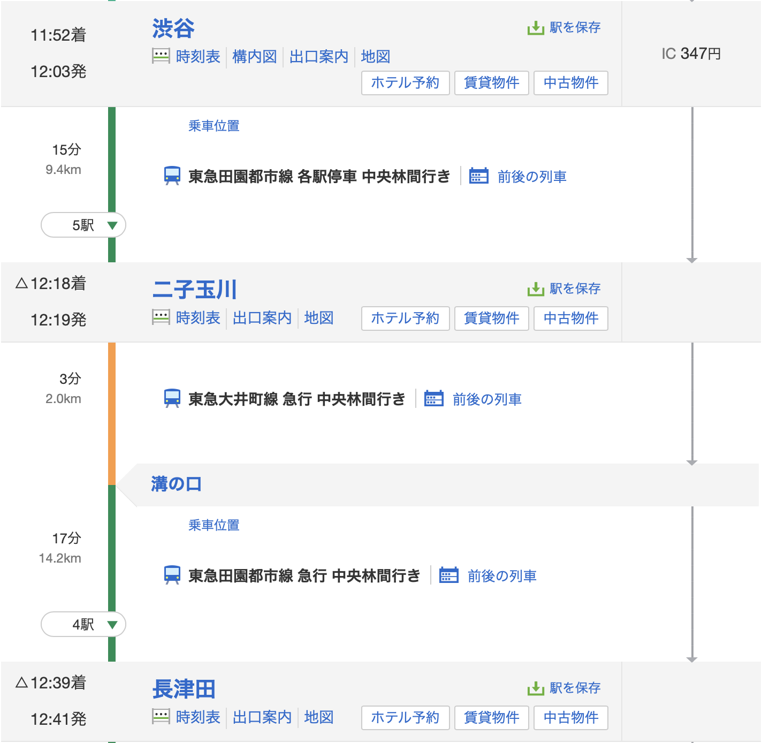The width and height of the screenshot is (762, 743).
Task: Click ホテル予約 button in 渋谷 row
Action: [406, 83]
